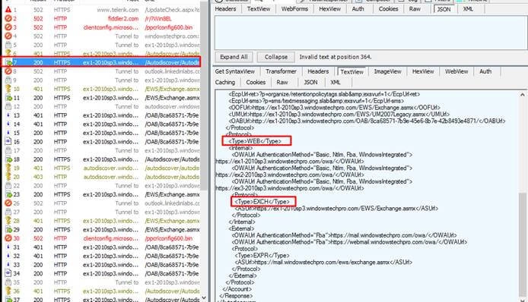This screenshot has width=528, height=302.
Task: Switch to response ImageView tab
Action: coord(387,71)
